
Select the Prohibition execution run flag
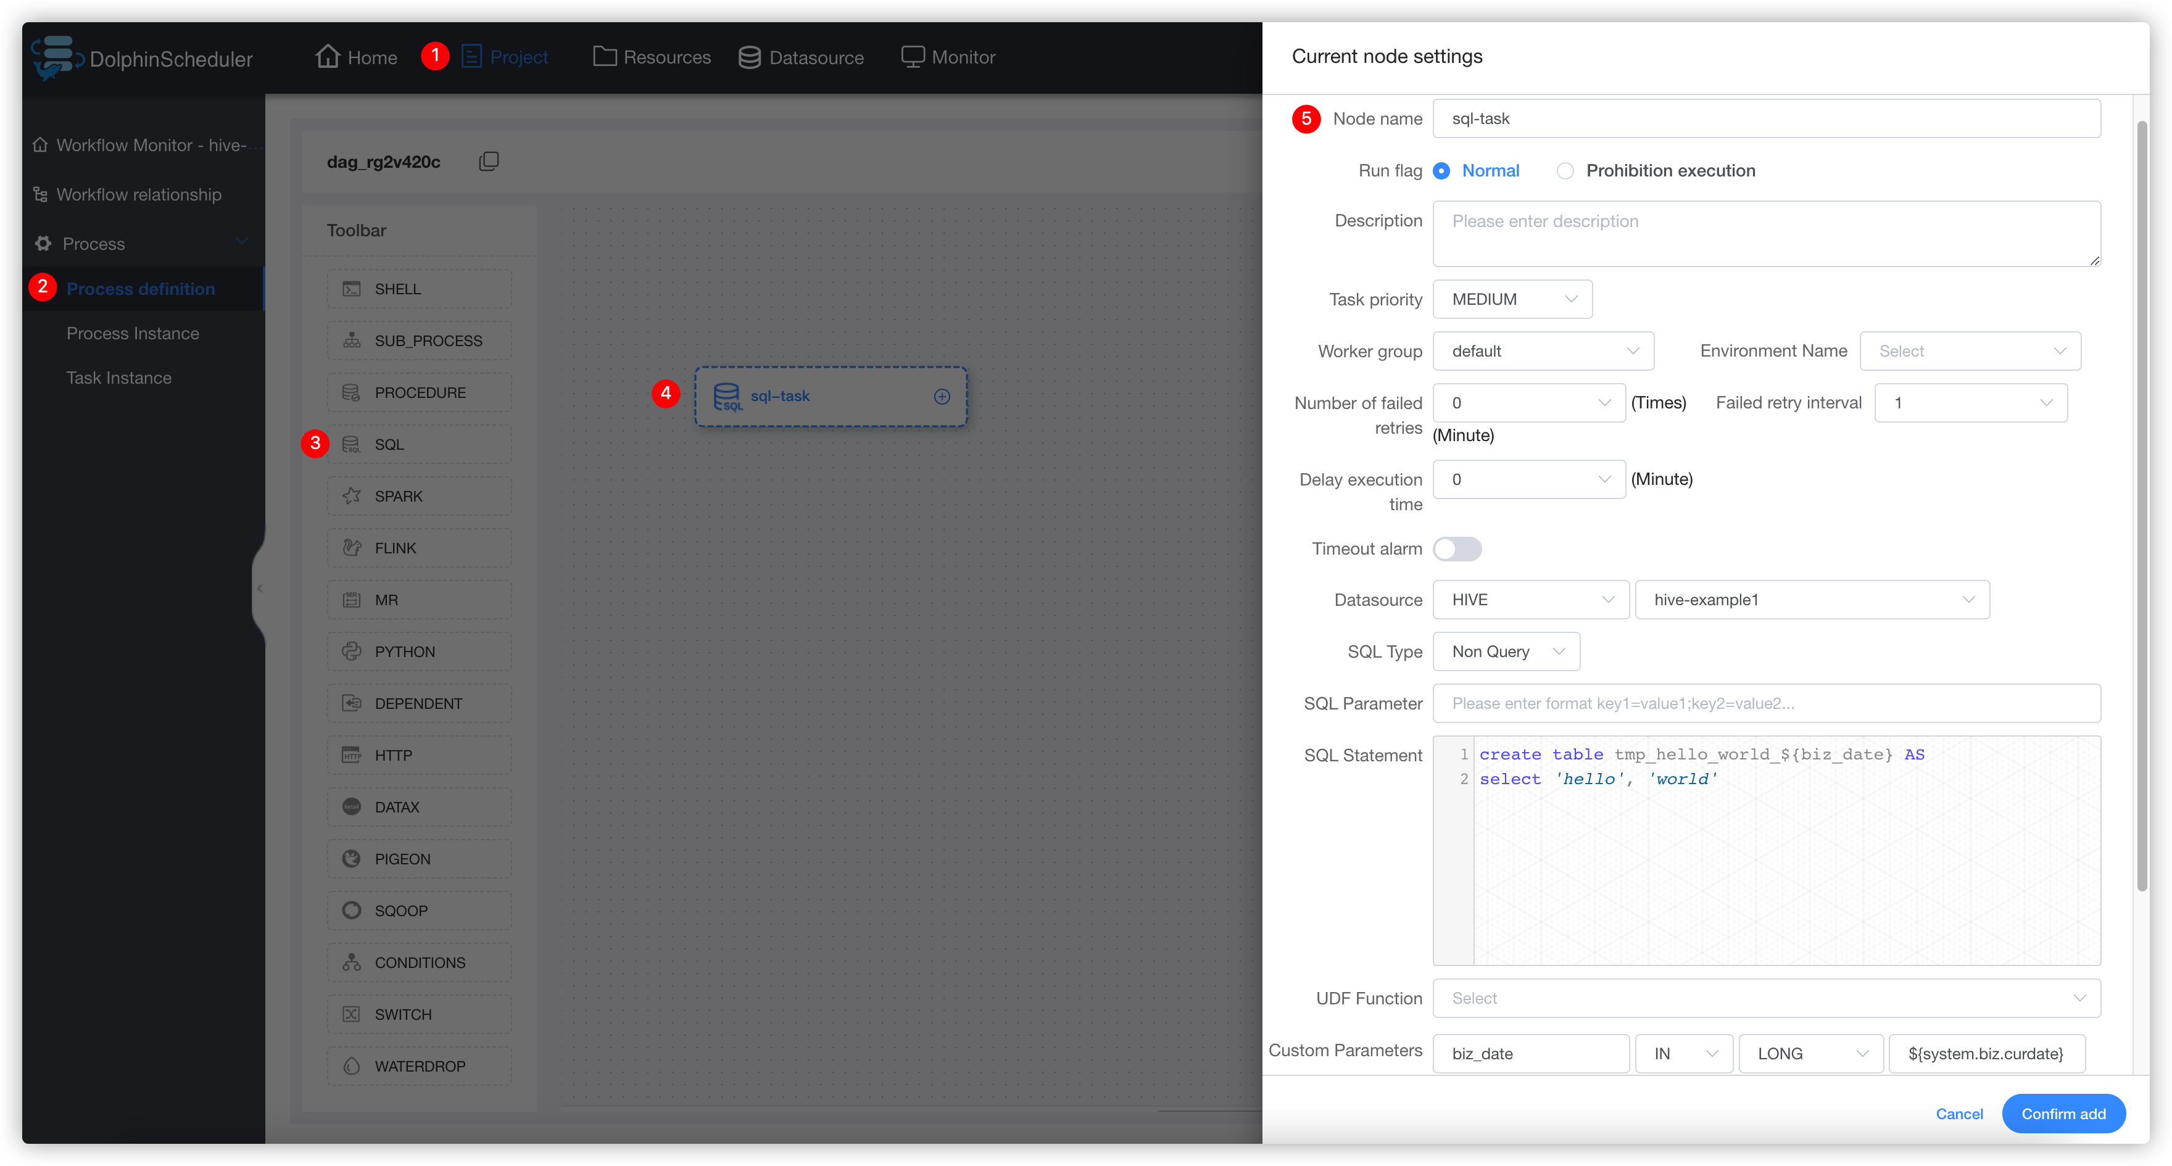pos(1566,170)
